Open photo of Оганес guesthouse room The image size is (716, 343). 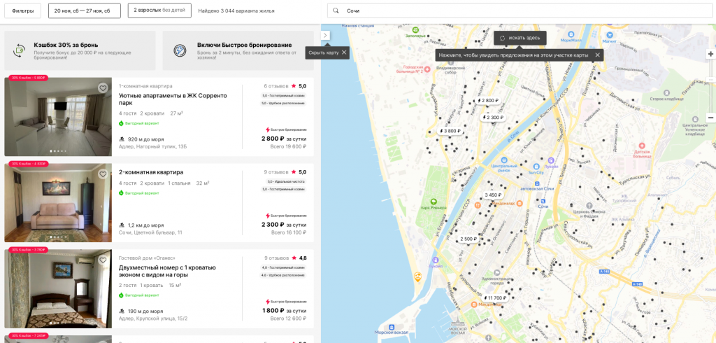tap(58, 288)
